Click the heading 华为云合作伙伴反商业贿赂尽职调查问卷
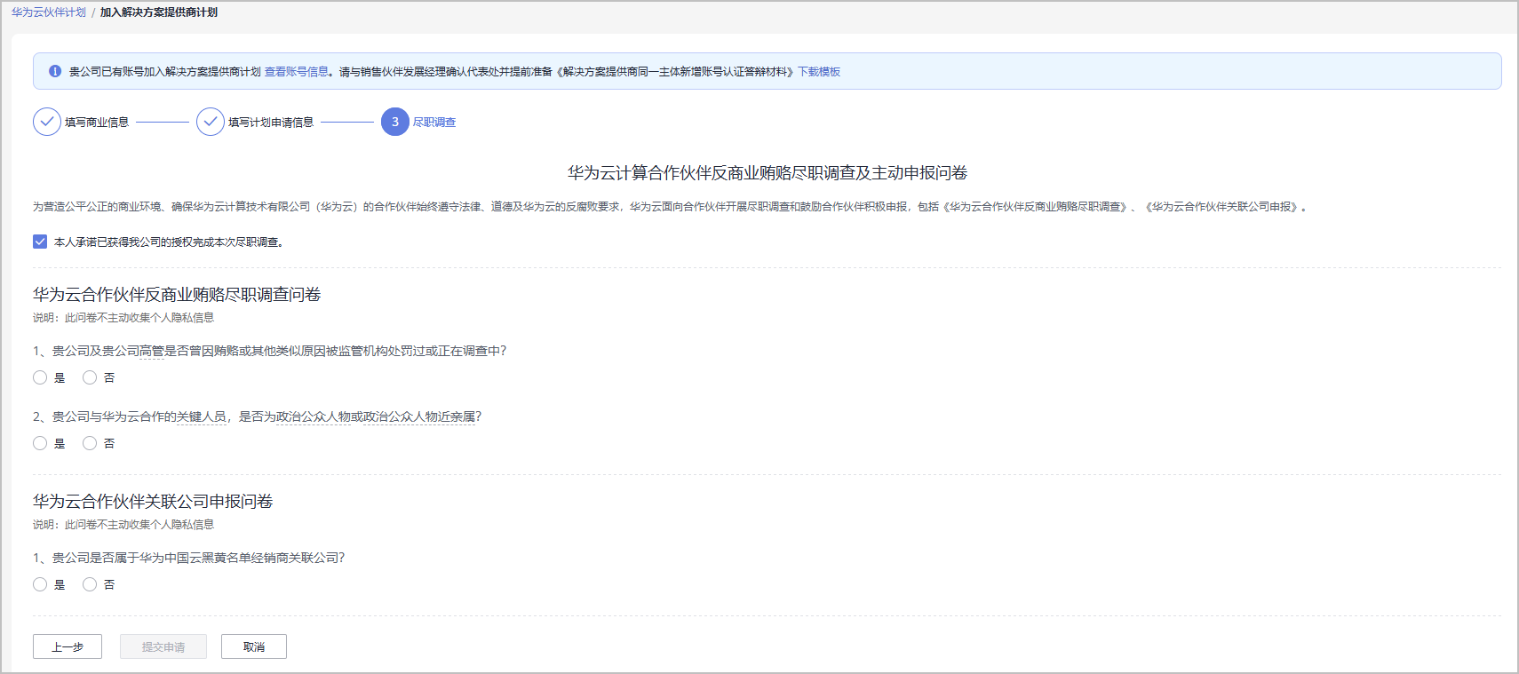Screen dimensions: 1519x674 pyautogui.click(x=177, y=294)
